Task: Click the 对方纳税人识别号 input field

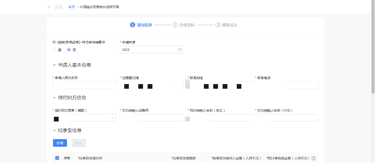Action: (x=152, y=118)
